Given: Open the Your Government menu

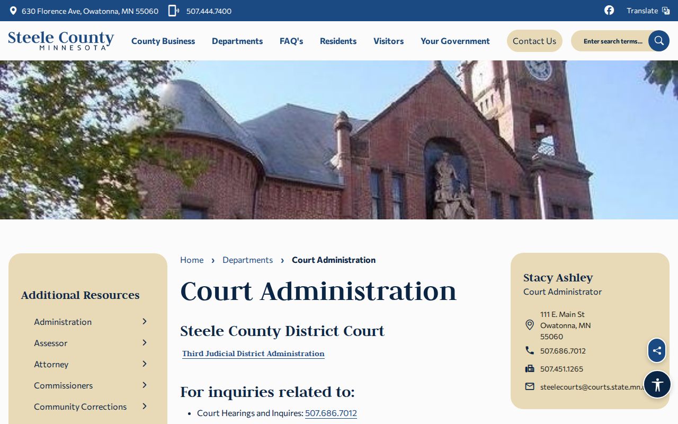Looking at the screenshot, I should (x=455, y=41).
